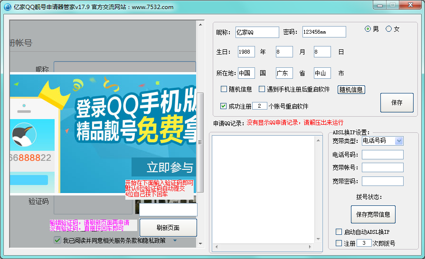Screen dimensions: 425x259
Task: Uncheck 我已阅读并同意相关服务条款 checkbox
Action: click(57, 240)
